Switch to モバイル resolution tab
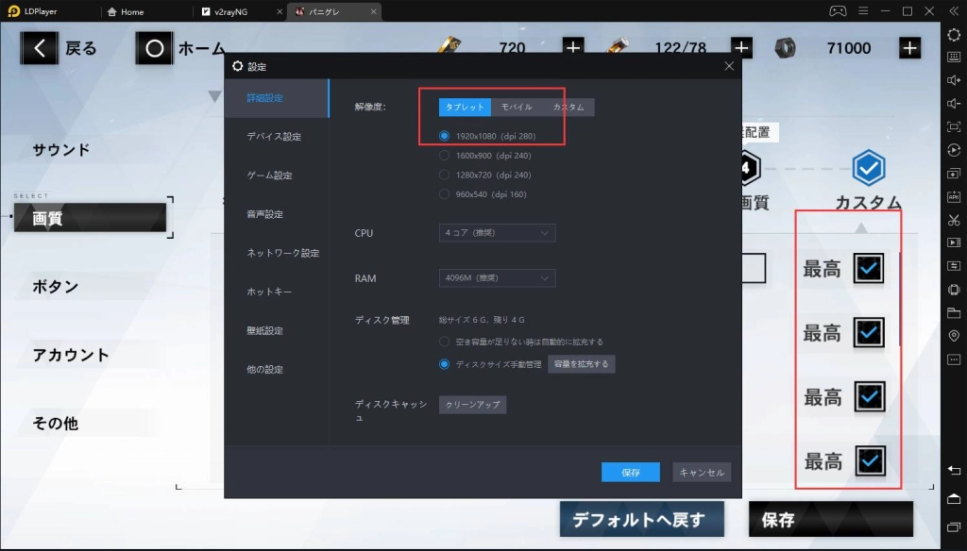The height and width of the screenshot is (551, 967). coord(517,108)
